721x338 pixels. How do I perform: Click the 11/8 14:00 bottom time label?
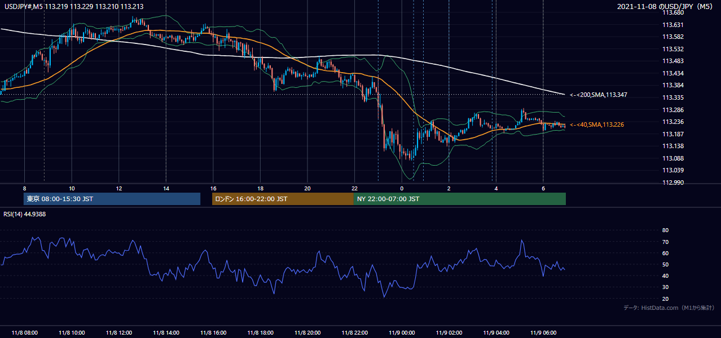coord(166,332)
